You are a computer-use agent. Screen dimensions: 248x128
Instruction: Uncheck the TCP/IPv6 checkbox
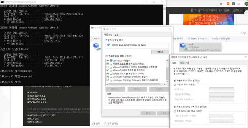point(108,74)
